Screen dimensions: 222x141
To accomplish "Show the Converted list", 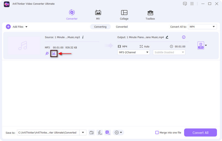I will point(122,27).
